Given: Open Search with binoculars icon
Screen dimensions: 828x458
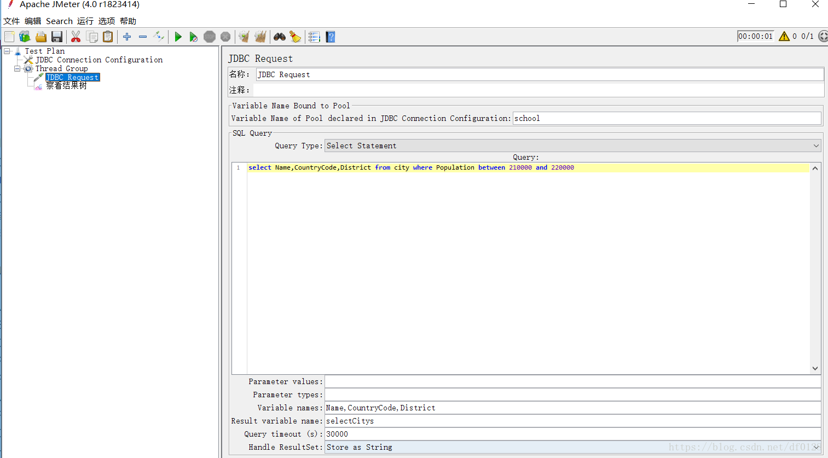Looking at the screenshot, I should [280, 37].
